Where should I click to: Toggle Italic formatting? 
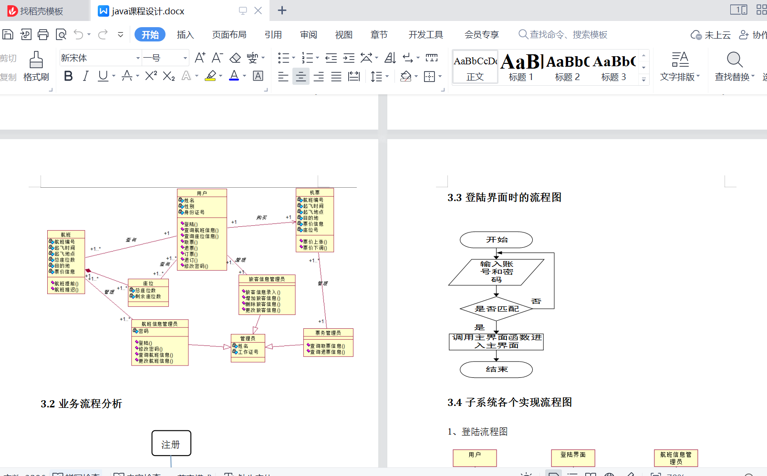[86, 76]
